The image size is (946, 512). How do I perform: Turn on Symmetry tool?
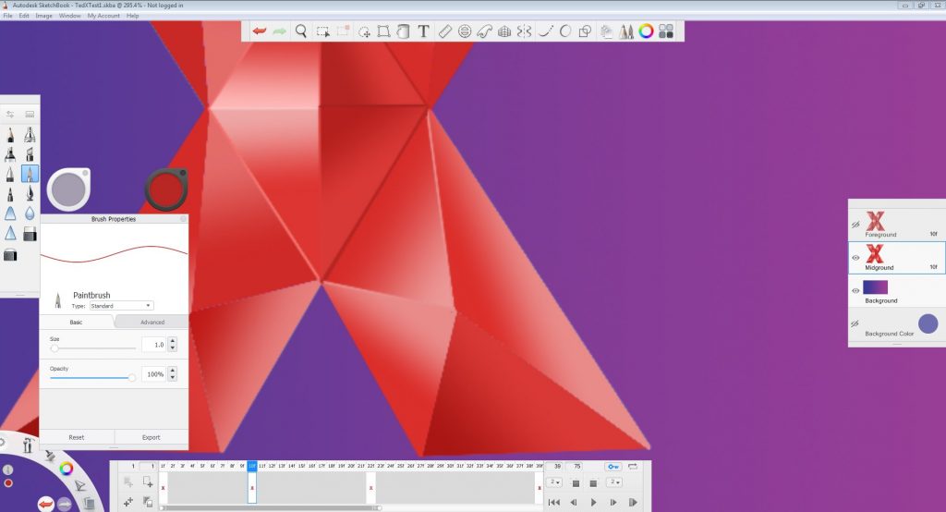(x=525, y=31)
